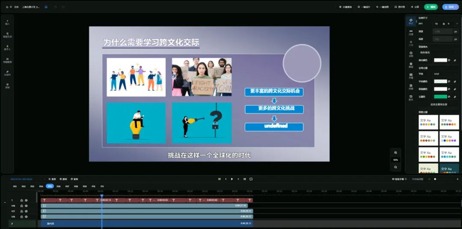Click the blue save icon
This screenshot has width=462, height=229.
point(46,7)
